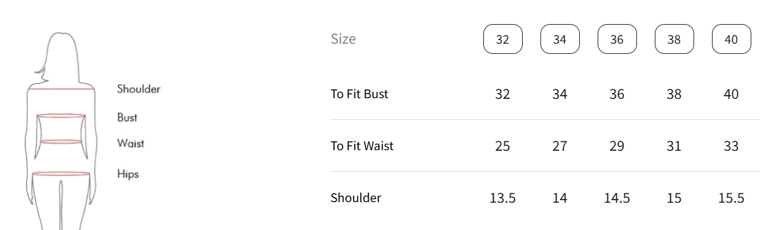Click the To Fit Bust row label

click(359, 94)
